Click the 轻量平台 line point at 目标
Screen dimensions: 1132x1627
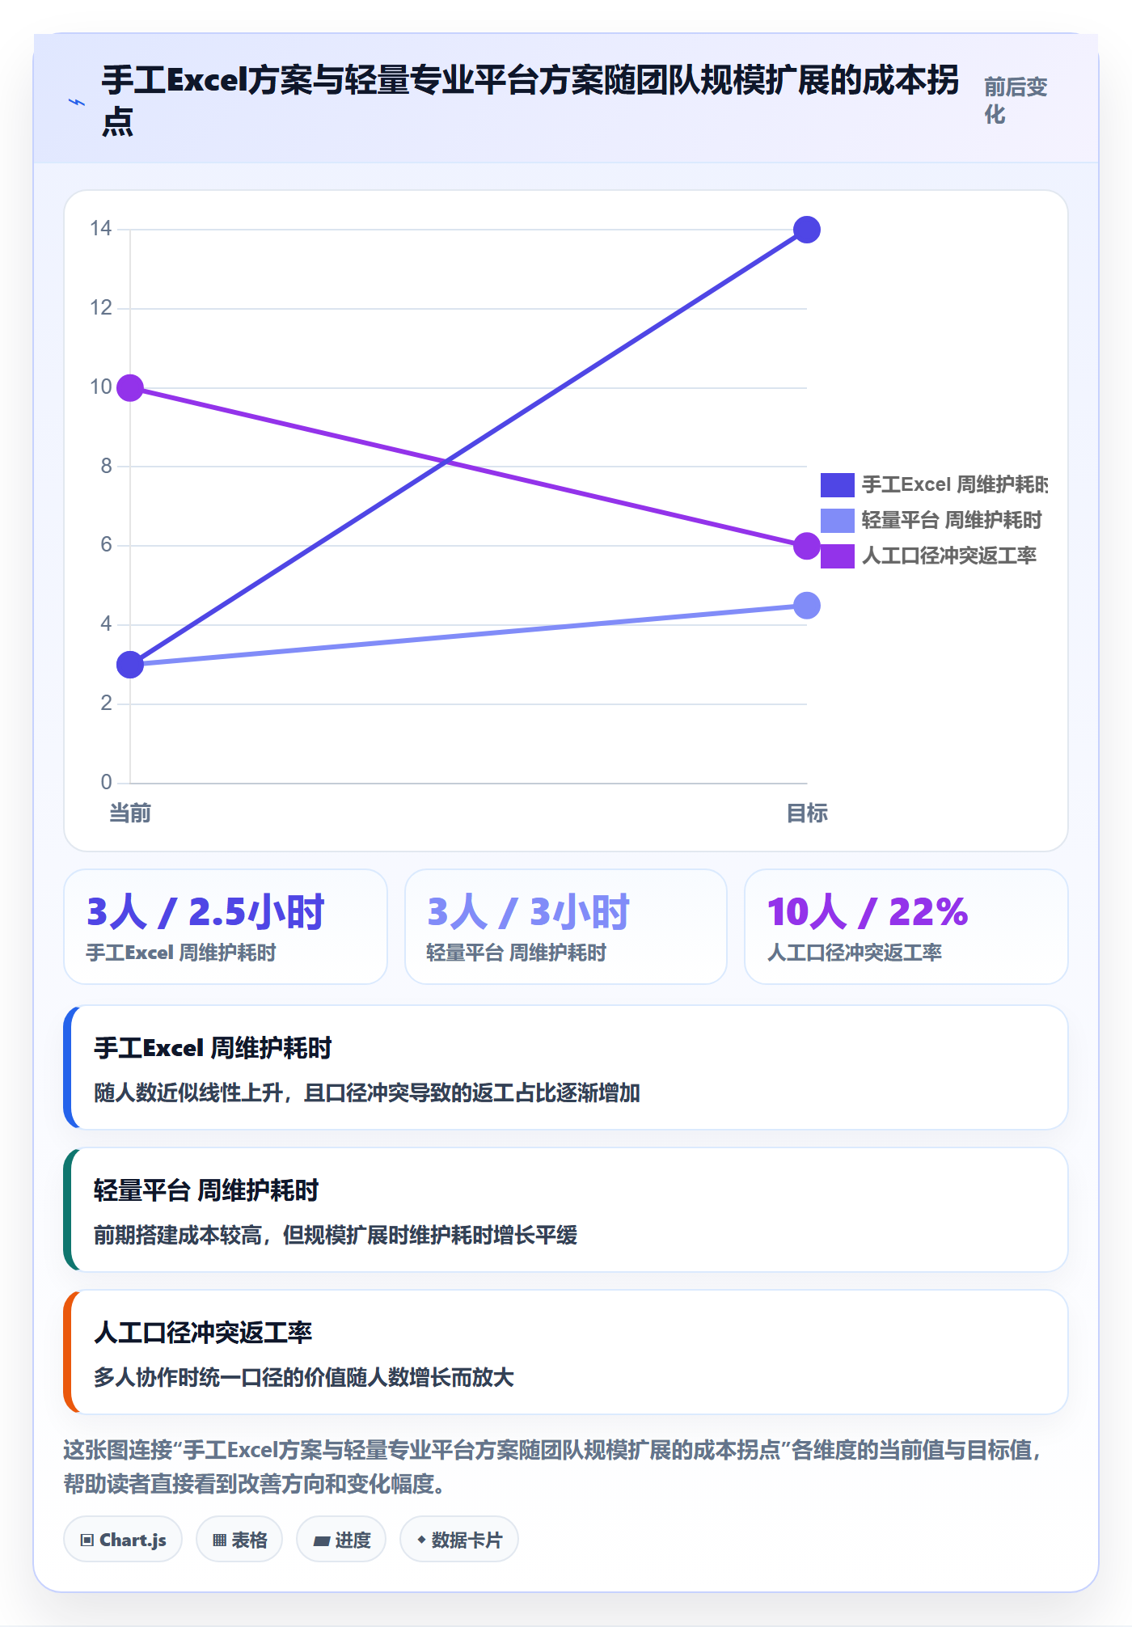coord(807,606)
